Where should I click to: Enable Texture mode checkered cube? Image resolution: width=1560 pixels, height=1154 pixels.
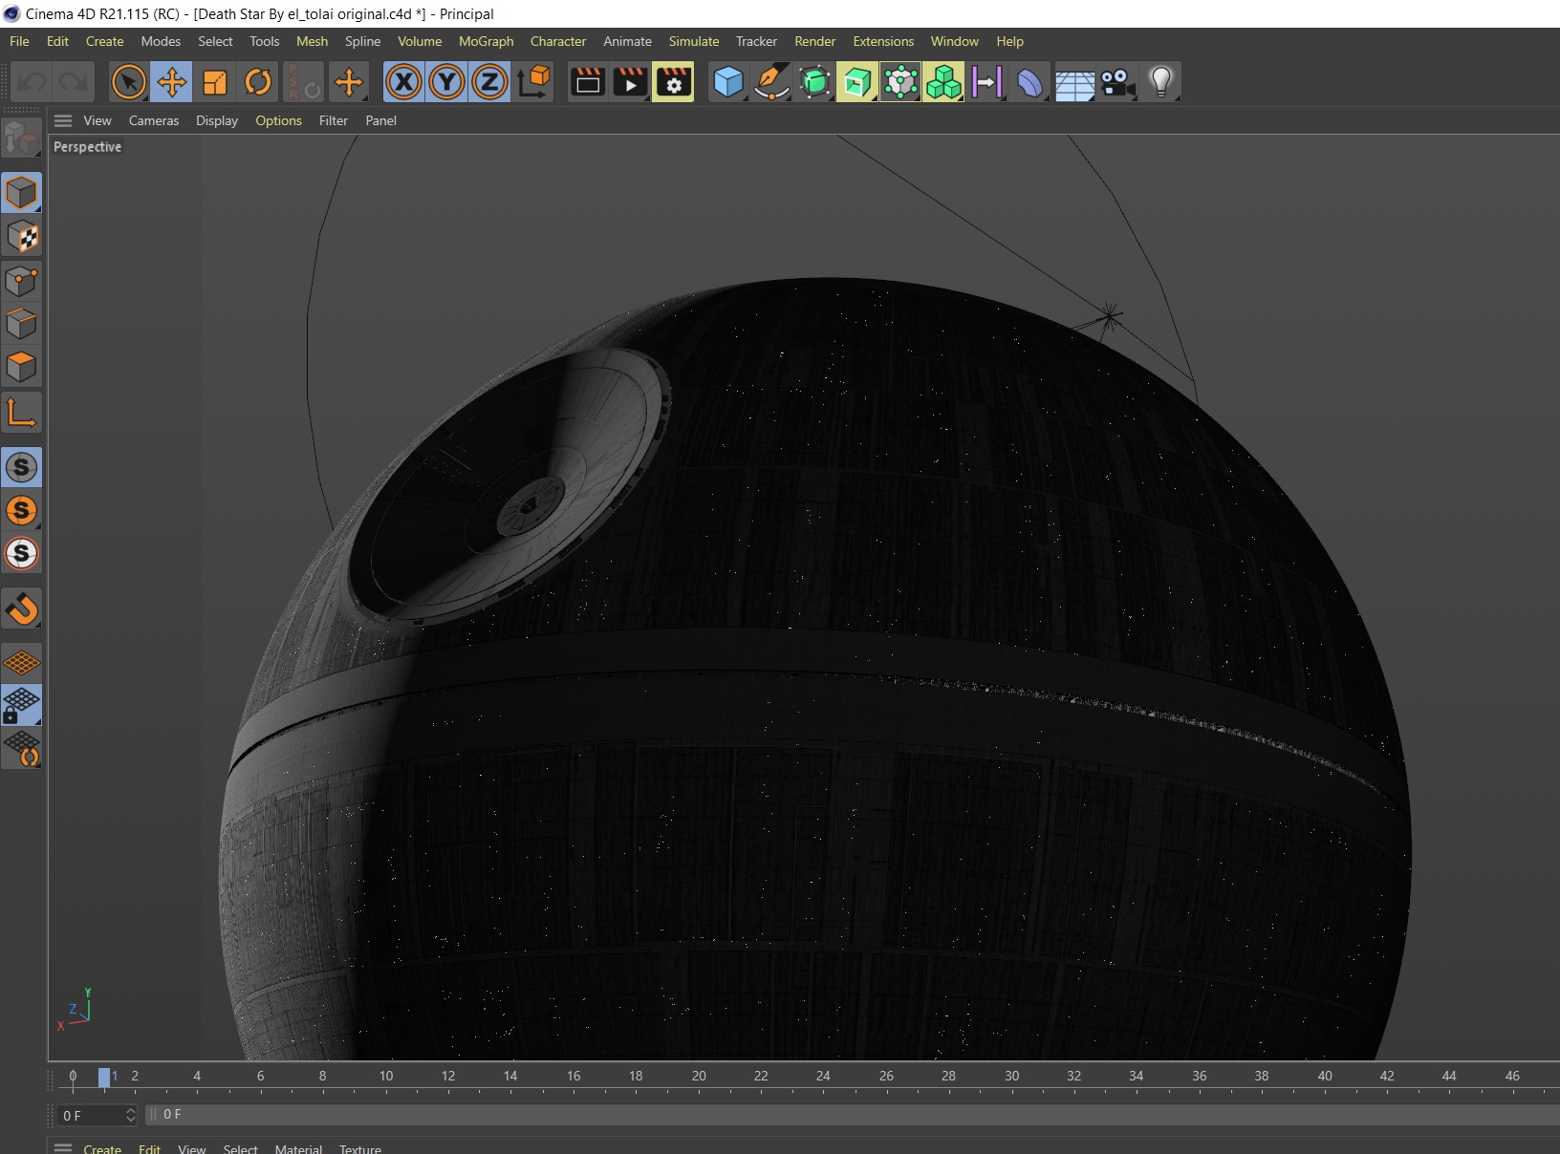[22, 237]
